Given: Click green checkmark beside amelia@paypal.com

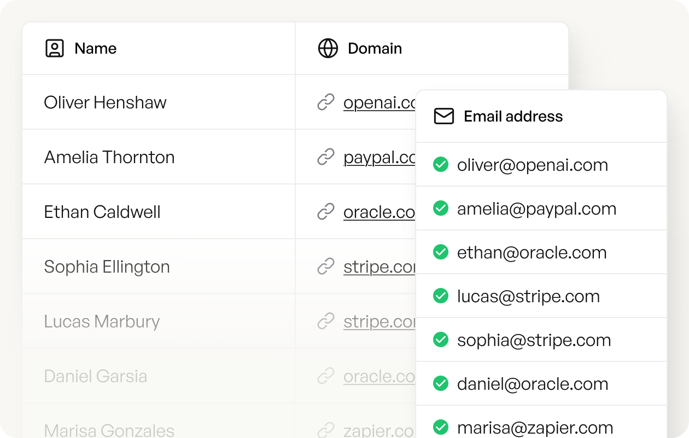Looking at the screenshot, I should (441, 208).
